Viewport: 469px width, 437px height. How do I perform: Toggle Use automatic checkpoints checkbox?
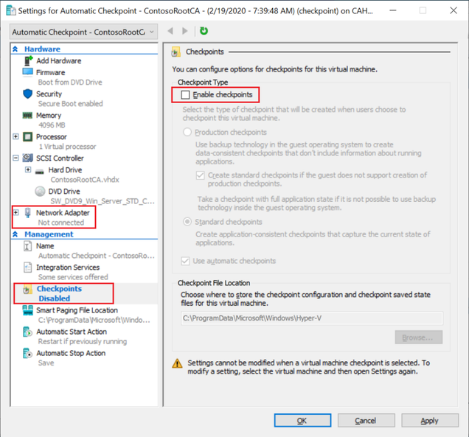pyautogui.click(x=185, y=261)
